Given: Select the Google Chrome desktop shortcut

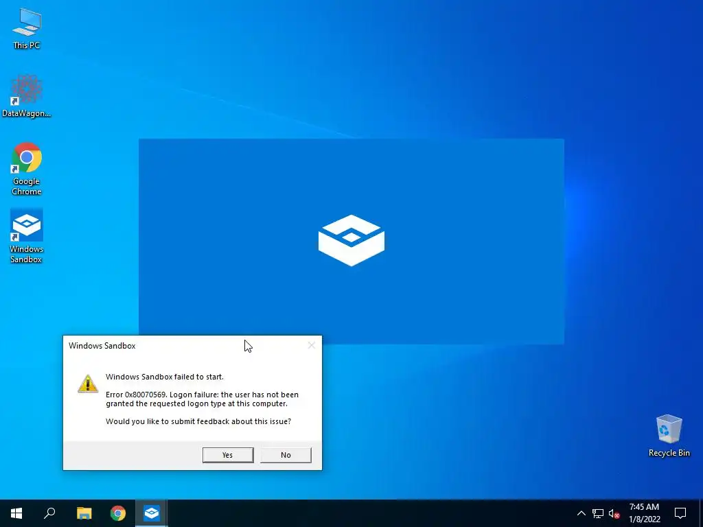Looking at the screenshot, I should (x=27, y=169).
